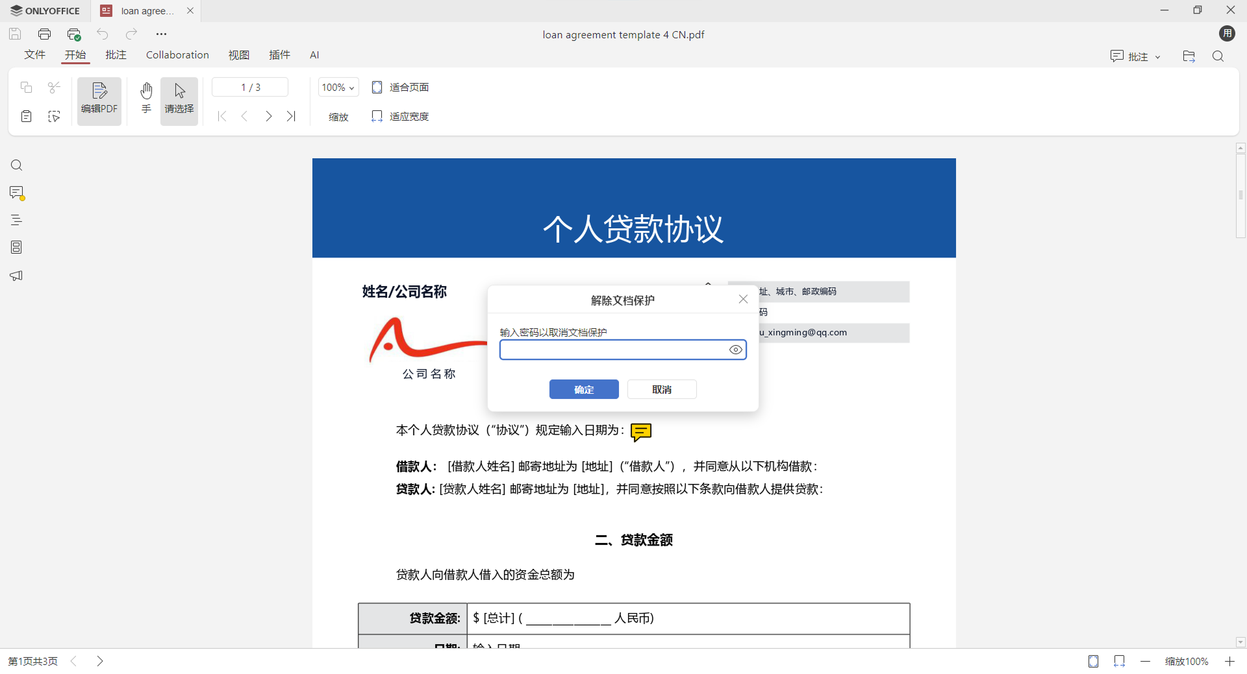
Task: Select the Hand tool
Action: coord(145,99)
